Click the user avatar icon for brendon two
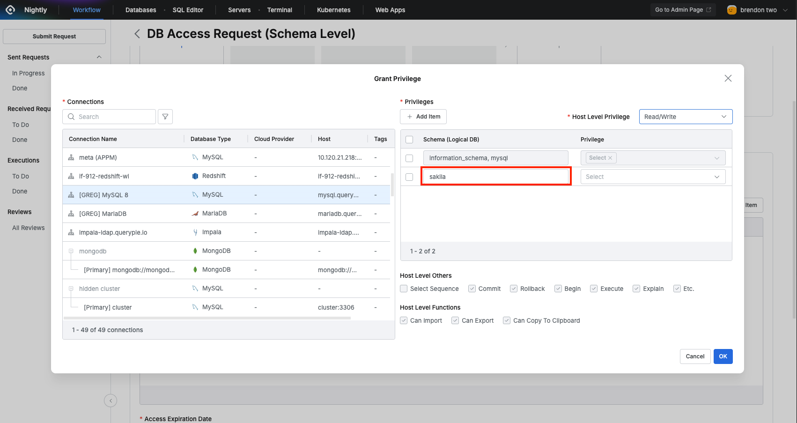797x423 pixels. pos(731,10)
